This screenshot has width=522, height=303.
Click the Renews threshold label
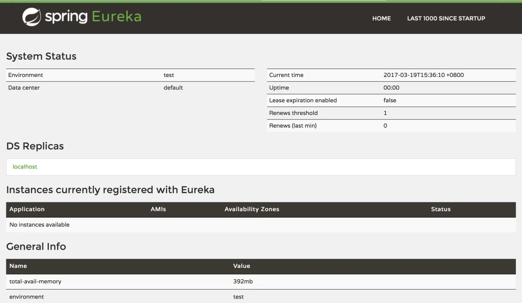tap(293, 113)
